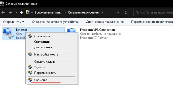Select the Все элементы пан... breadcrumb

(48, 12)
